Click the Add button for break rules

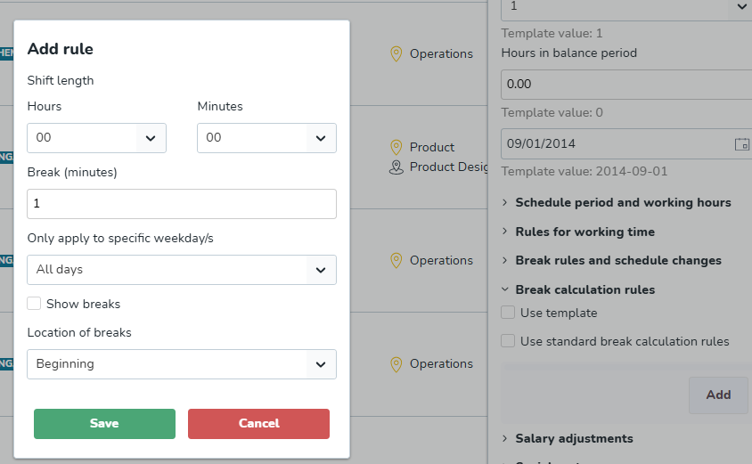(718, 395)
